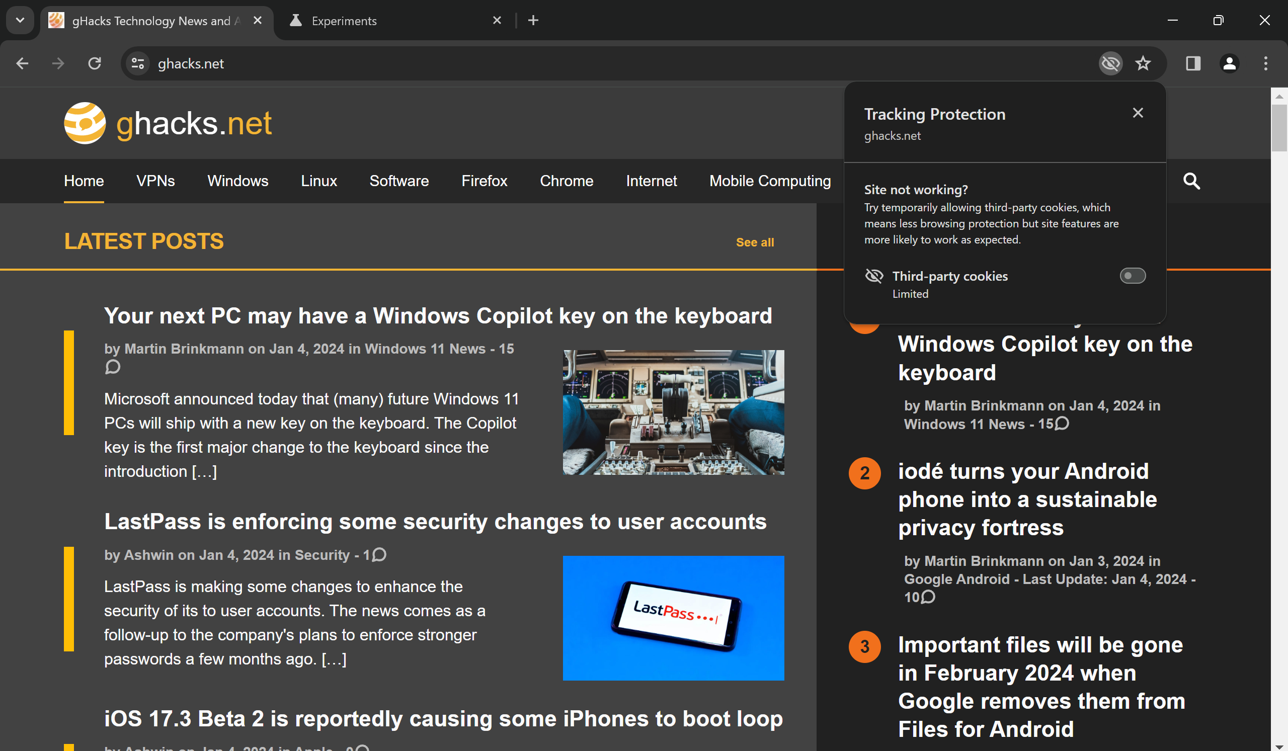The width and height of the screenshot is (1288, 751).
Task: Open the tab search chevron
Action: click(20, 21)
